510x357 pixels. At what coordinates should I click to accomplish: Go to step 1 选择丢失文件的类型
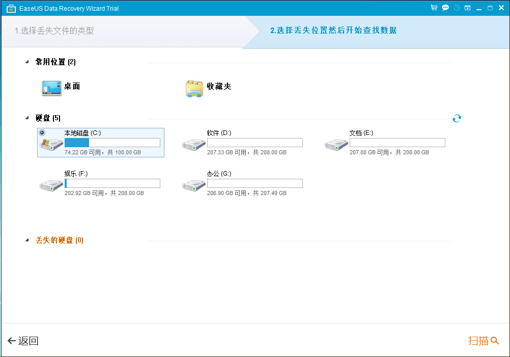pyautogui.click(x=54, y=31)
